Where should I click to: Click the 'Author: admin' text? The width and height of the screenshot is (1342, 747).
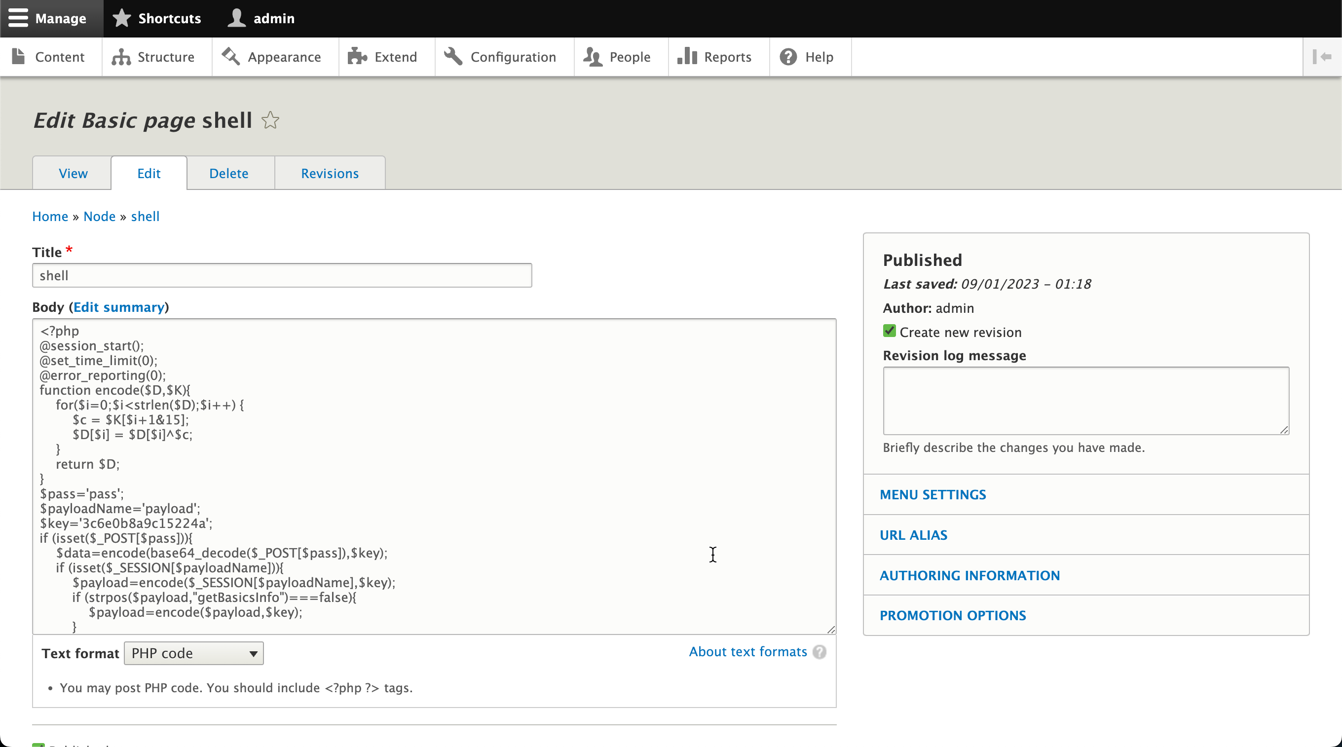tap(928, 308)
